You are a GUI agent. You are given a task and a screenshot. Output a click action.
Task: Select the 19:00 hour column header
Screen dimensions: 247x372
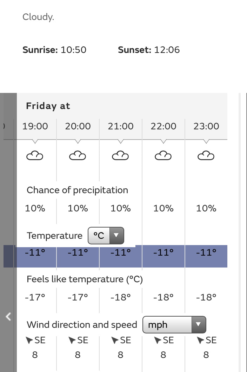click(x=35, y=126)
